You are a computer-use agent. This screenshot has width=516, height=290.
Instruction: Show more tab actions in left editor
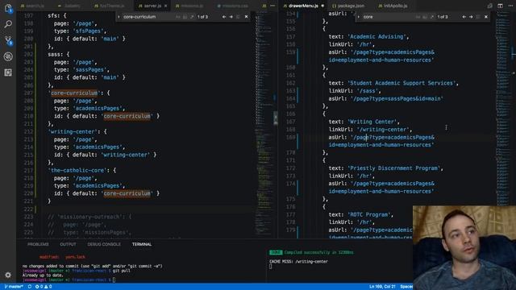tap(273, 6)
